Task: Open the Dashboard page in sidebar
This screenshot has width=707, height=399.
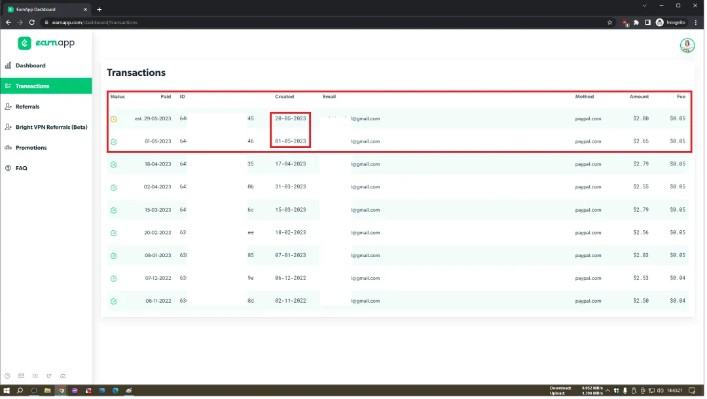Action: pos(30,66)
